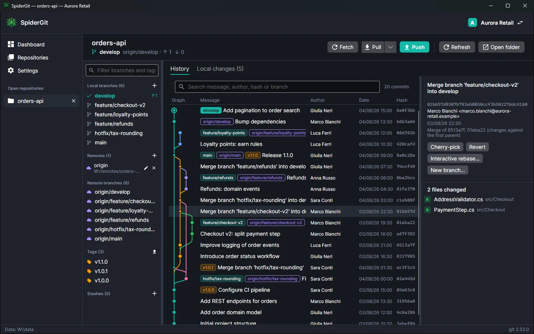Select the feature/checkout-v2 local branch
The height and width of the screenshot is (334, 534).
(122, 105)
